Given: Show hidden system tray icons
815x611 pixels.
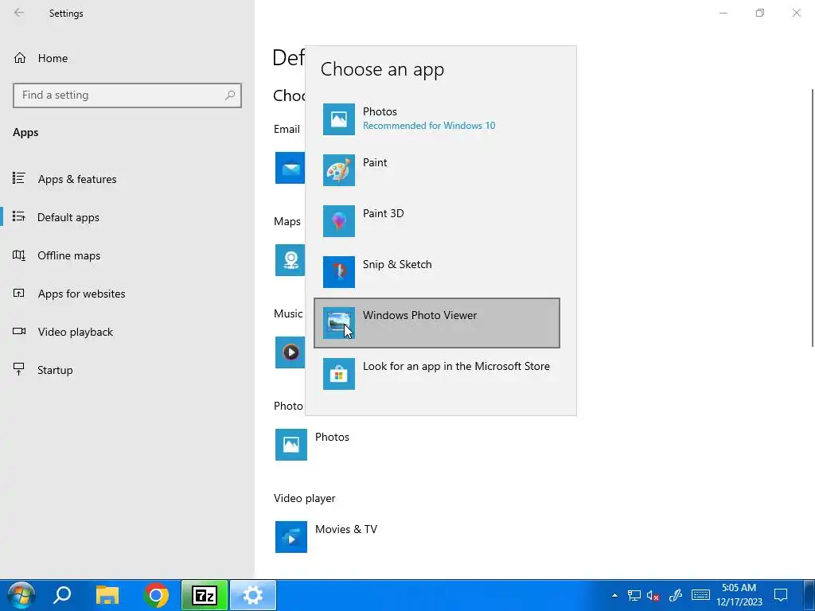Looking at the screenshot, I should coord(615,595).
